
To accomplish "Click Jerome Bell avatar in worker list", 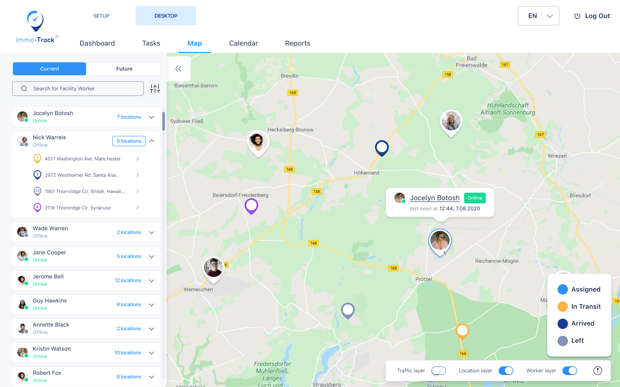I will pos(22,280).
